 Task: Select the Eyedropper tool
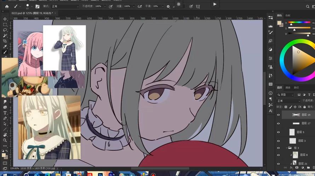point(5,46)
